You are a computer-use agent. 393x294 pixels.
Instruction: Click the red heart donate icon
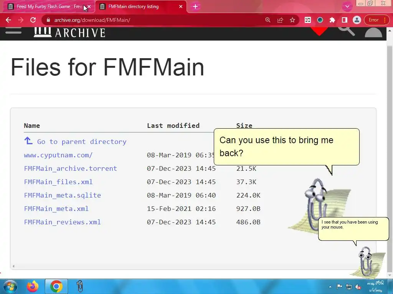tap(319, 31)
